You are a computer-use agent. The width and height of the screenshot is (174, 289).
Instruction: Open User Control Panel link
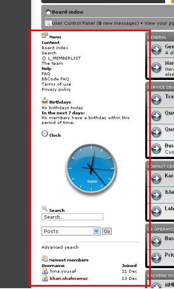pyautogui.click(x=73, y=23)
